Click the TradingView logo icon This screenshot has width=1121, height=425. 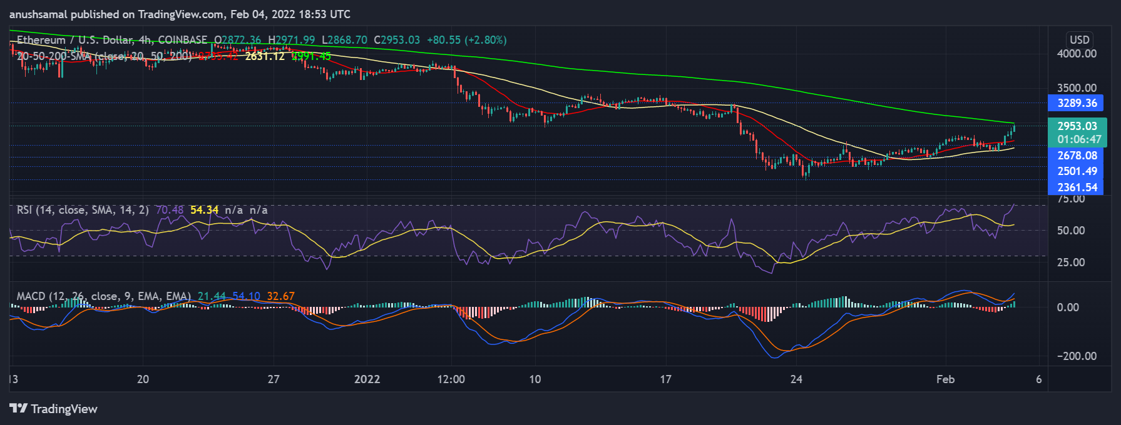coord(19,409)
